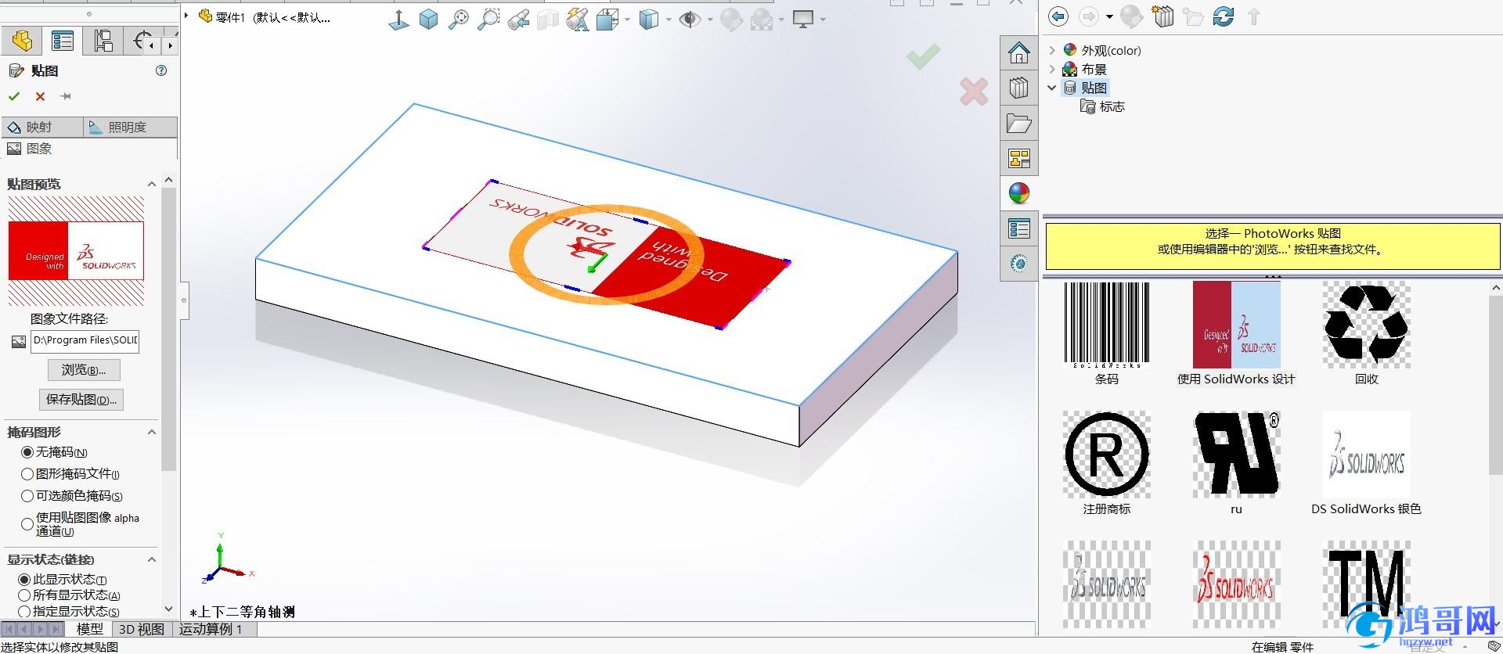This screenshot has height=654, width=1503.
Task: Click the image file path field
Action: pyautogui.click(x=85, y=341)
